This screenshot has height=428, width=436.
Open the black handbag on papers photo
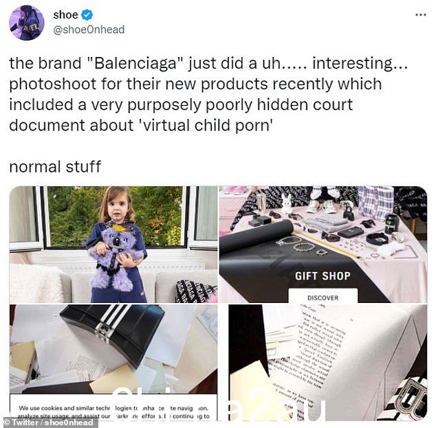113,363
